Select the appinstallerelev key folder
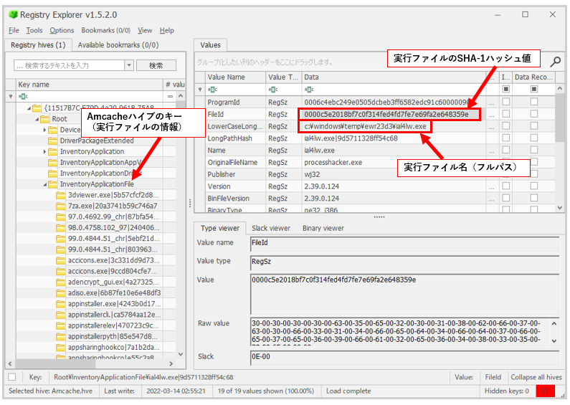This screenshot has width=570, height=405. 113,325
